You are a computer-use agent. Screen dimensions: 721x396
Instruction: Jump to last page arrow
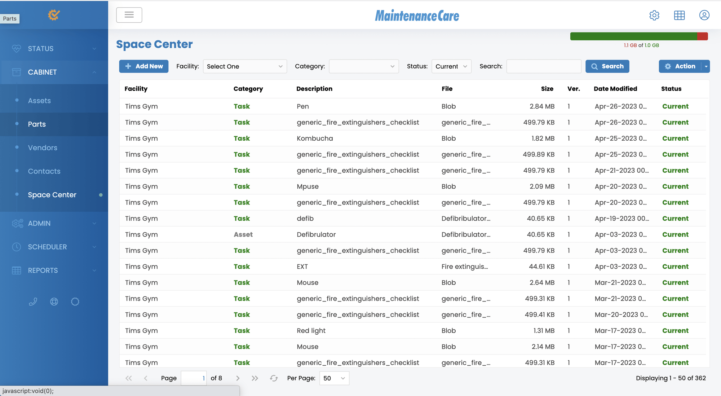point(255,378)
